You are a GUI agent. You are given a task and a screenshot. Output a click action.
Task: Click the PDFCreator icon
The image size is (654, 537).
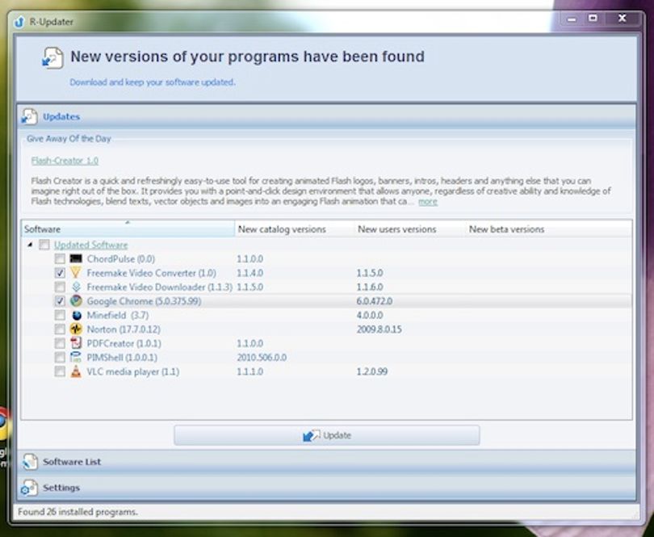76,343
